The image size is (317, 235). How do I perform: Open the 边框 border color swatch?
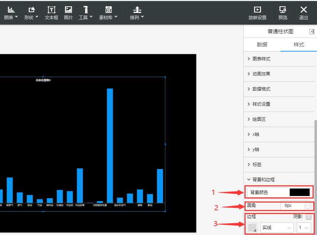click(252, 228)
